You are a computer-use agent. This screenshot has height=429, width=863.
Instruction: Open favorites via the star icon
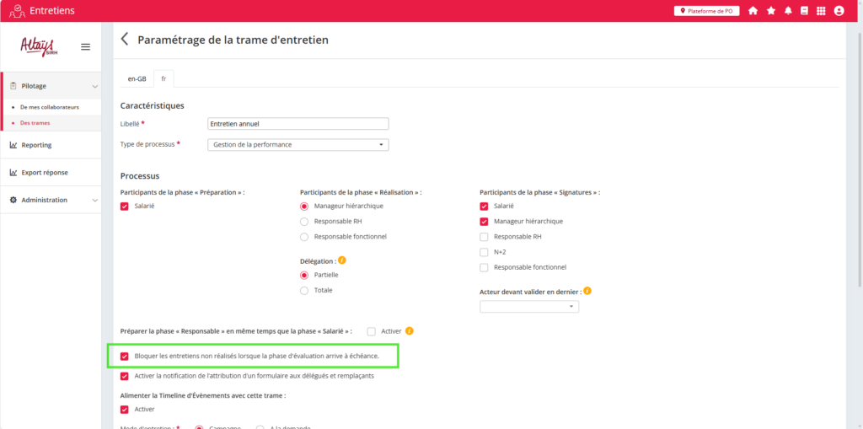770,11
